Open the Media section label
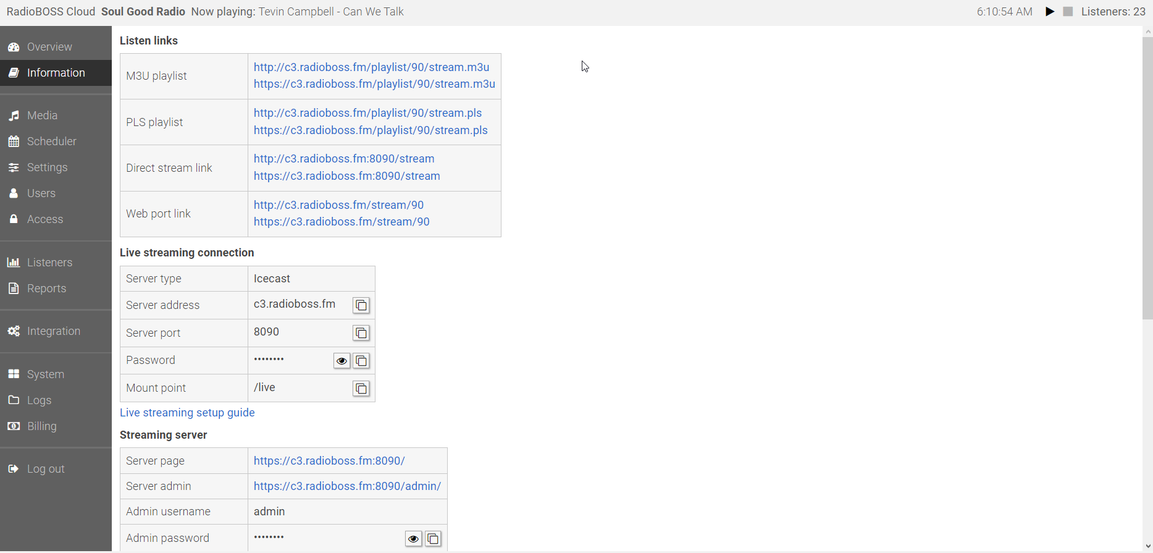 pyautogui.click(x=42, y=116)
